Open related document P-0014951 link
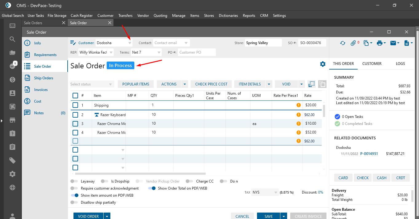 coord(369,154)
